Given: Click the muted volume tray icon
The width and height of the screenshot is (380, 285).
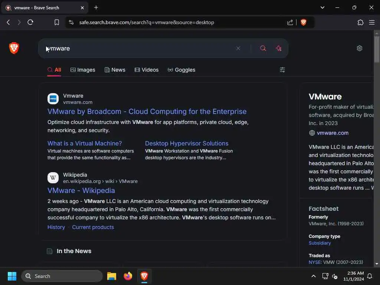Looking at the screenshot, I should pos(335,276).
